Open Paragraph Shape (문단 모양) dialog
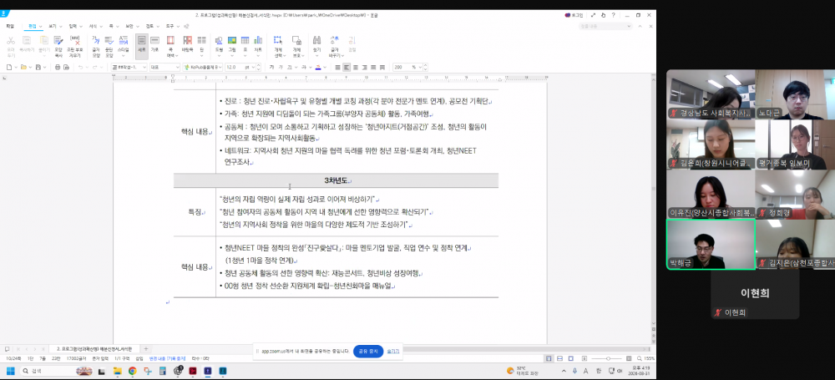This screenshot has height=380, width=835. (x=109, y=43)
